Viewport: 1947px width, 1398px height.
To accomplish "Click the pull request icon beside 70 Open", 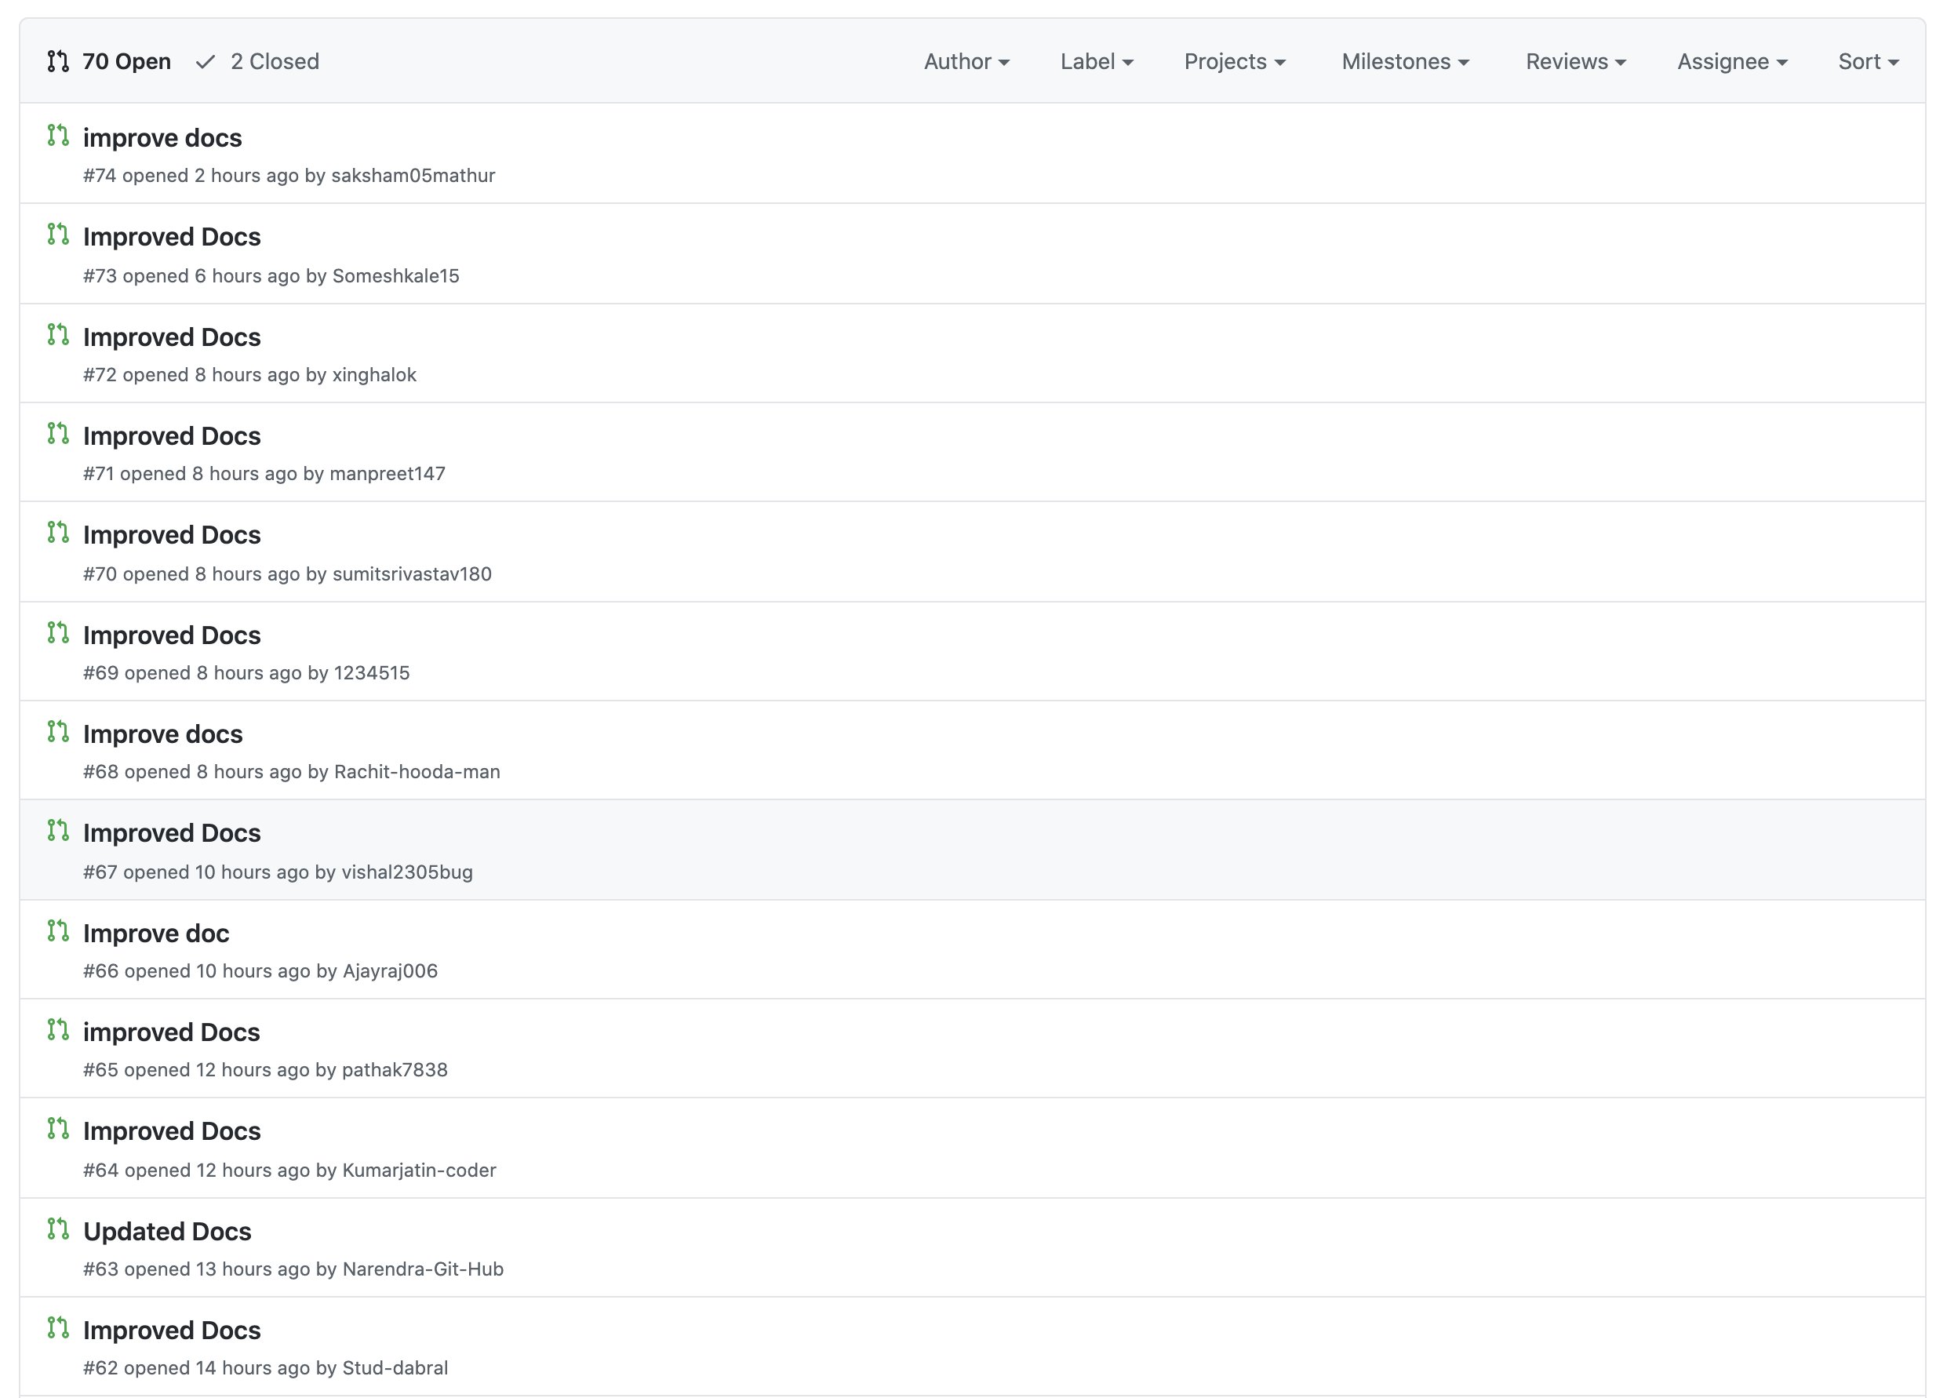I will click(57, 62).
